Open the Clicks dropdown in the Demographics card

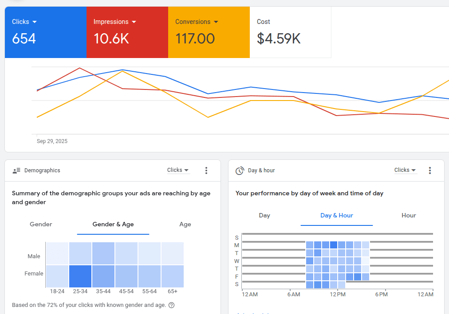point(178,170)
